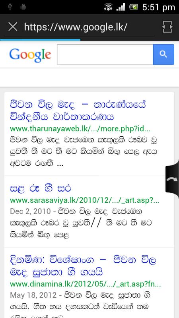Open the tabs switcher icon
Viewport: 179px width, 318px height.
point(167,27)
